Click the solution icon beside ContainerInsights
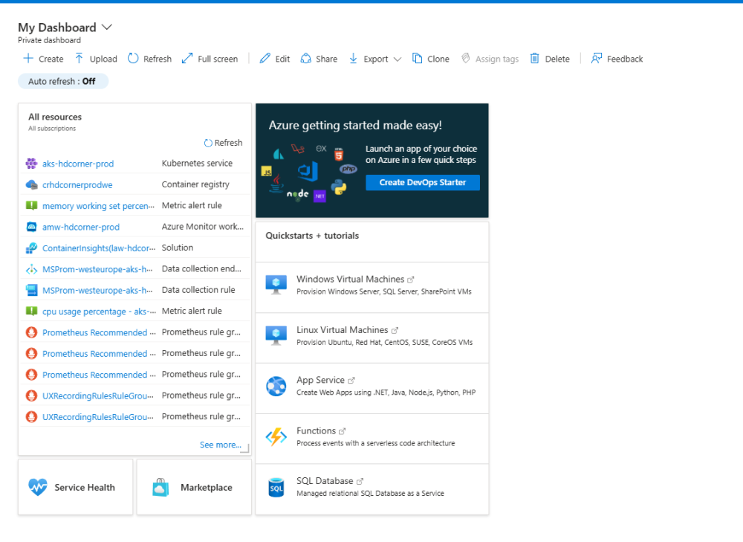This screenshot has width=743, height=542. (31, 248)
